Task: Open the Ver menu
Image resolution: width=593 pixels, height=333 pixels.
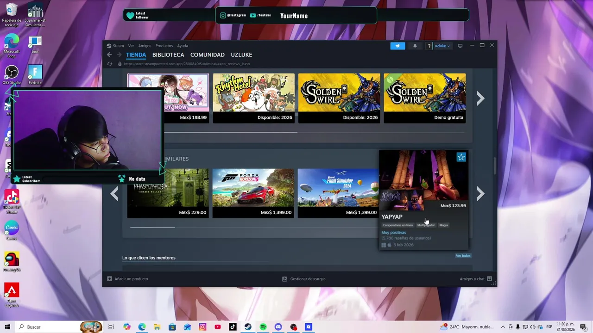Action: coord(131,46)
